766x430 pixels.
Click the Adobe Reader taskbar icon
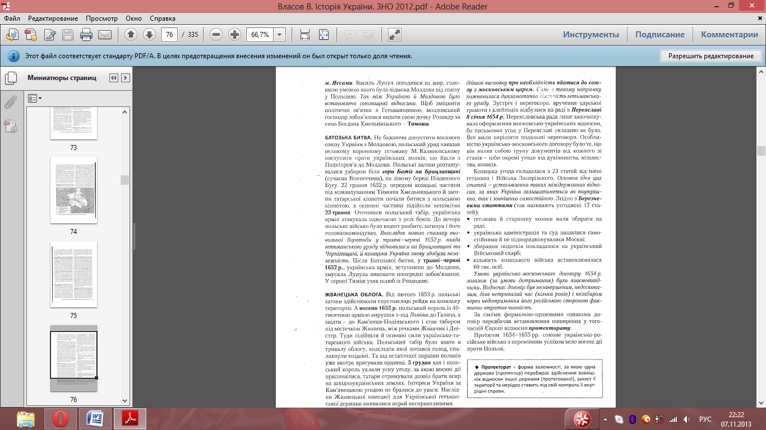(130, 419)
